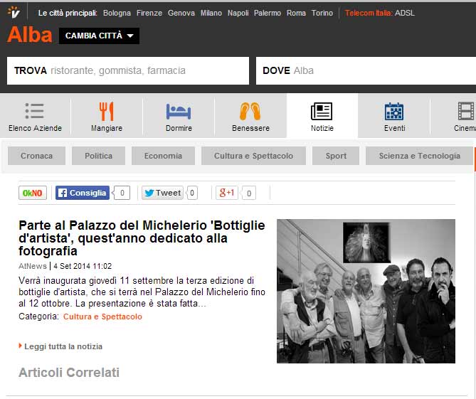Image resolution: width=476 pixels, height=399 pixels.
Task: Click the orange Cultura e Spettacolo category link
Action: click(x=102, y=316)
